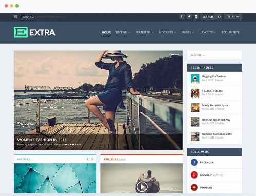Click the Google+ follow link text

[x=206, y=175]
